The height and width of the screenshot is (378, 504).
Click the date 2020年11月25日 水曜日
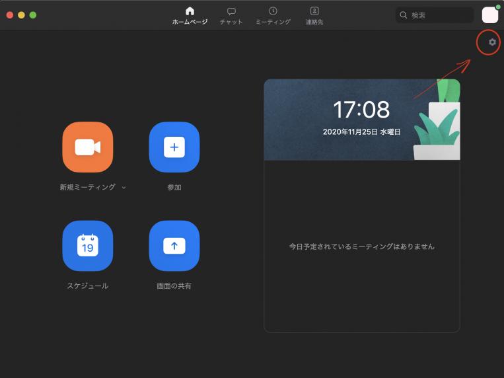pos(361,132)
